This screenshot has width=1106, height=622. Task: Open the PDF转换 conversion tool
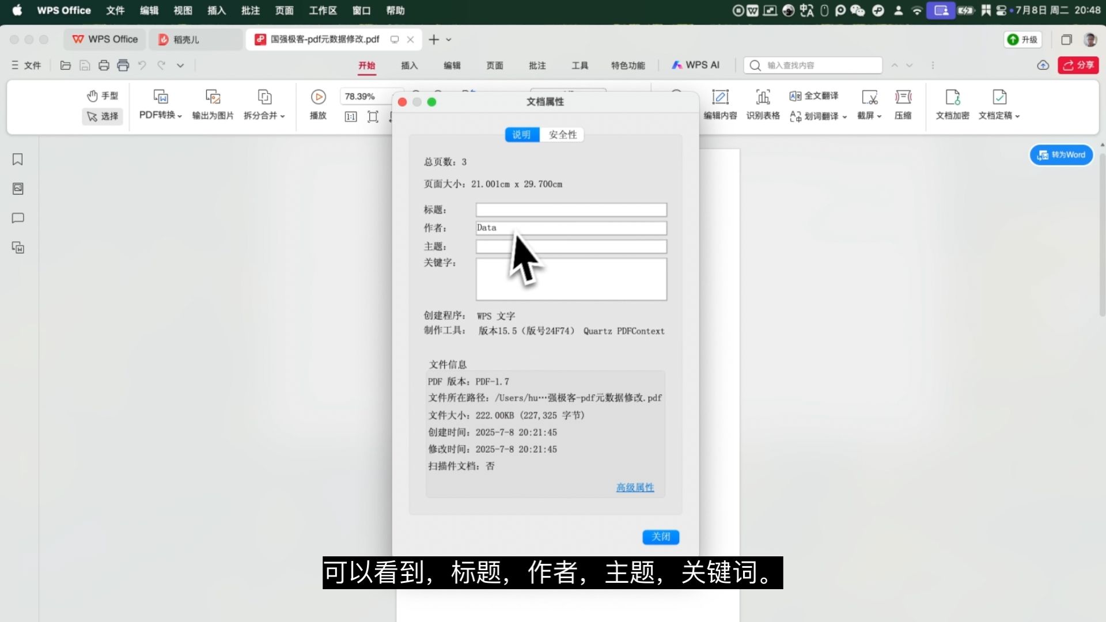pyautogui.click(x=161, y=105)
